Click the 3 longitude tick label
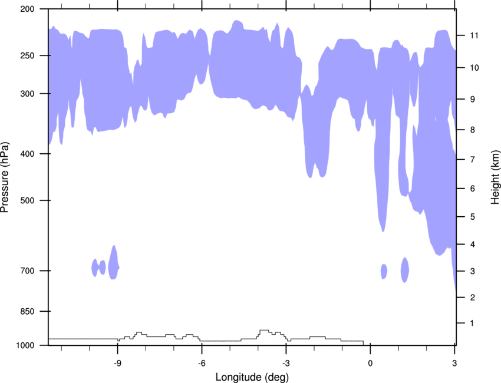The width and height of the screenshot is (501, 383). coord(454,363)
